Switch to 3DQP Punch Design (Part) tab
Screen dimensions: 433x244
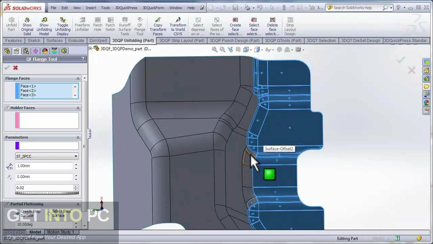(235, 40)
